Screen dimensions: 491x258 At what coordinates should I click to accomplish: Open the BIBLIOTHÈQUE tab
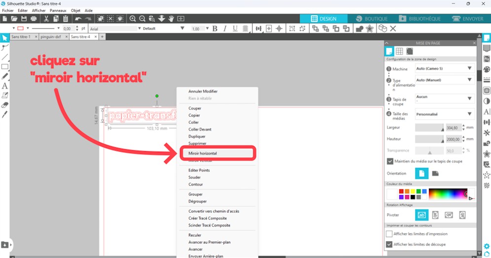pos(420,19)
